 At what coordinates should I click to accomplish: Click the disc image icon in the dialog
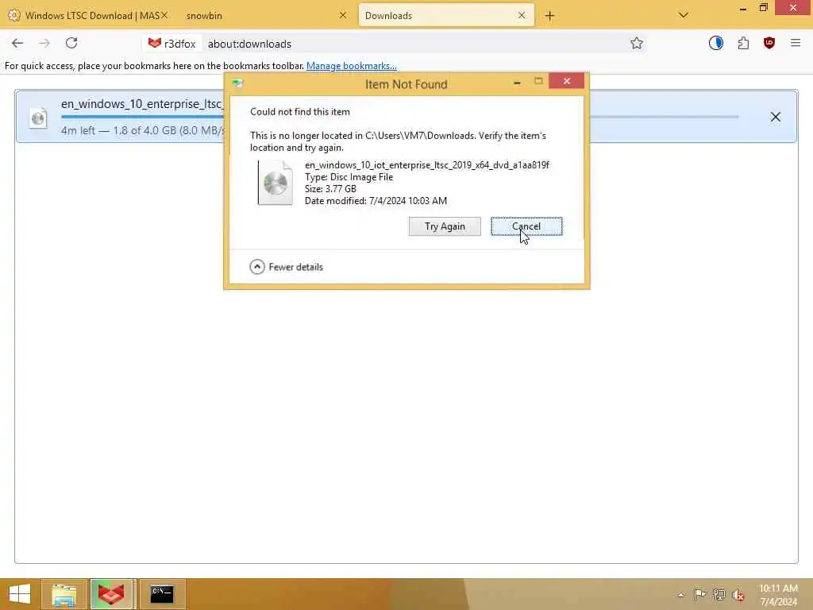[275, 183]
